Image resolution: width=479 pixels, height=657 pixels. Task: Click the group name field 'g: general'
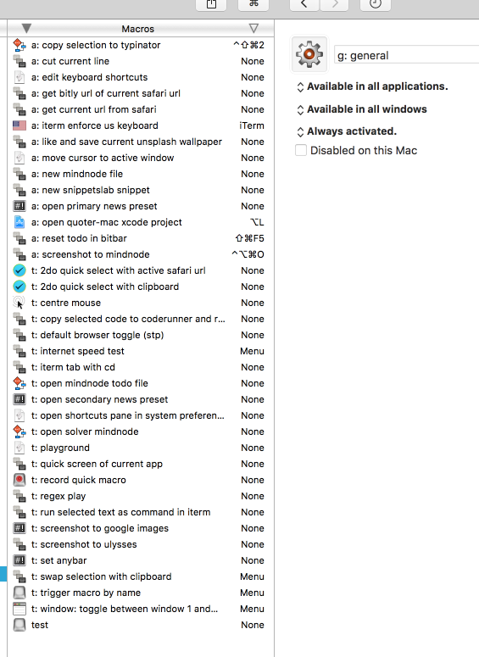tap(406, 55)
